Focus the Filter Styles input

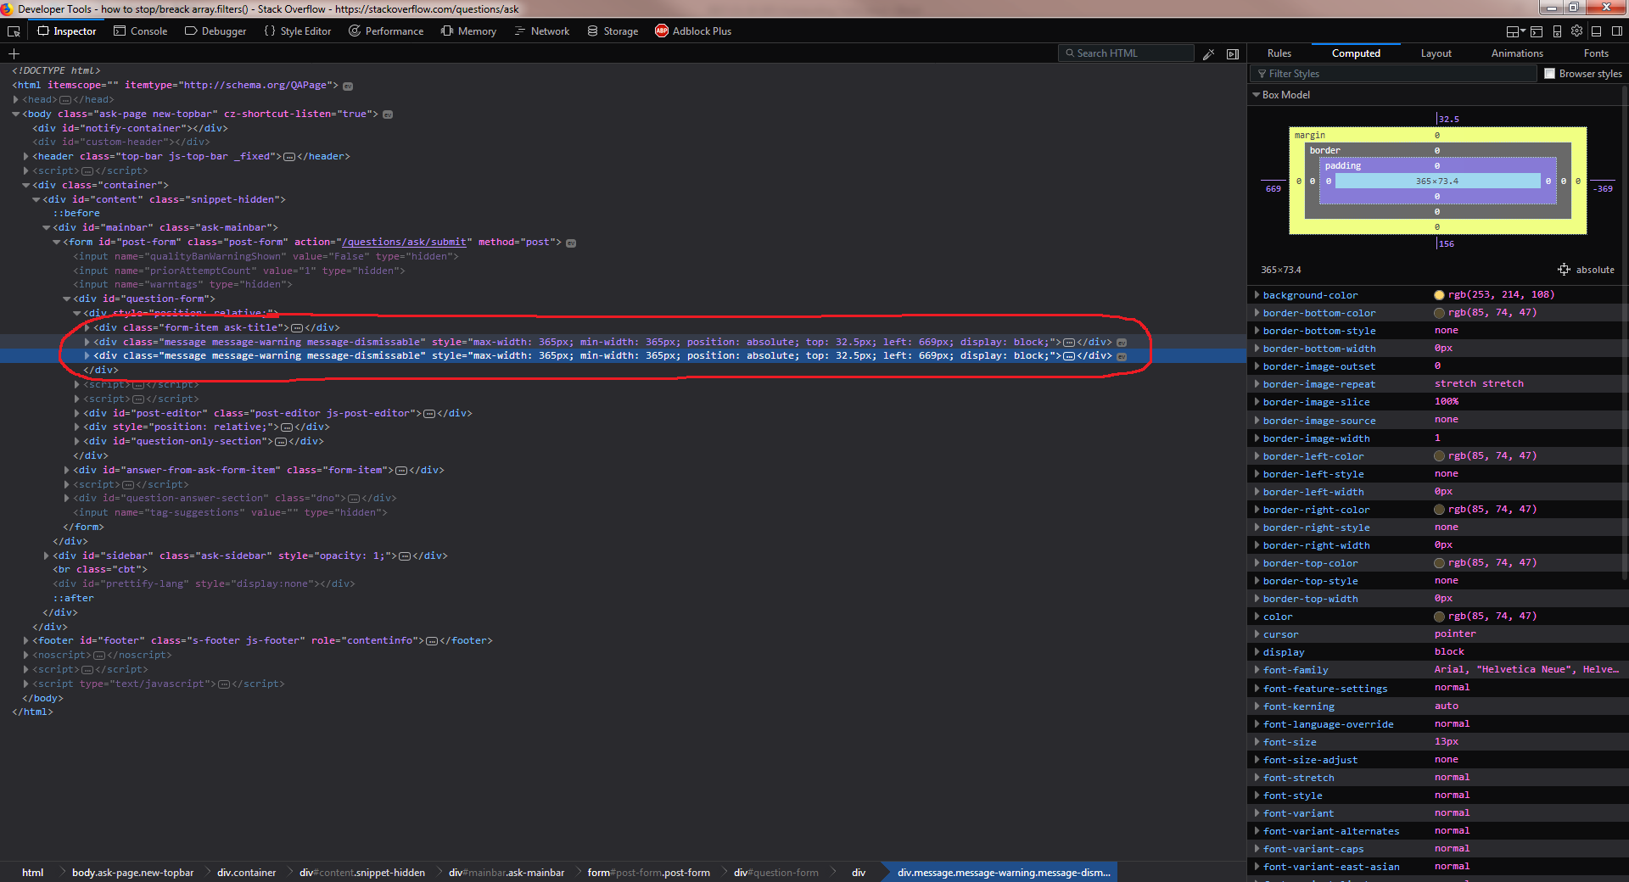click(1395, 74)
